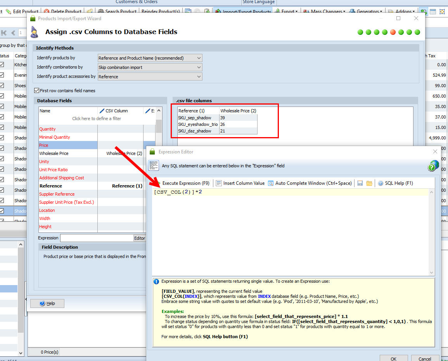Toggle status checkbox of the highlighted Shadow row
The width and height of the screenshot is (448, 361).
click(2, 211)
